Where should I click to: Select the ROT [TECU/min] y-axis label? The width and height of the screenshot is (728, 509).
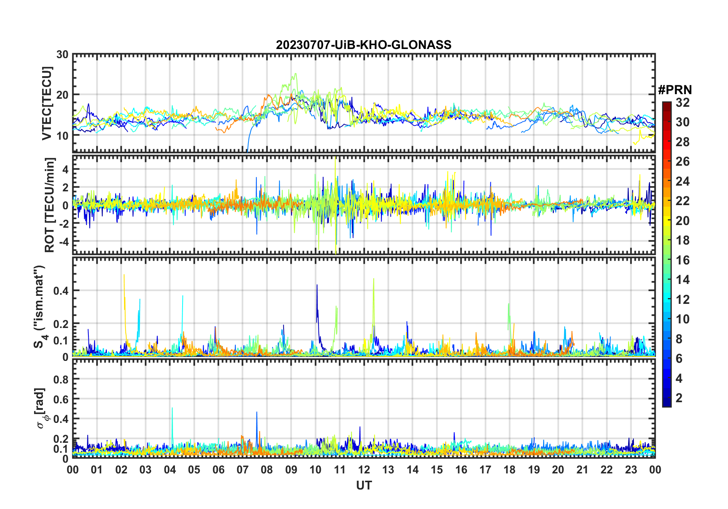(50, 205)
